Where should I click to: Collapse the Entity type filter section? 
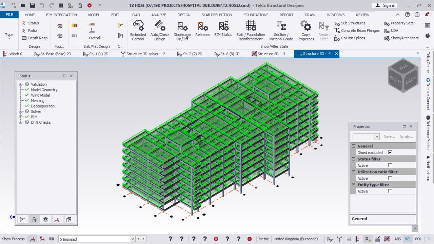tap(353, 185)
